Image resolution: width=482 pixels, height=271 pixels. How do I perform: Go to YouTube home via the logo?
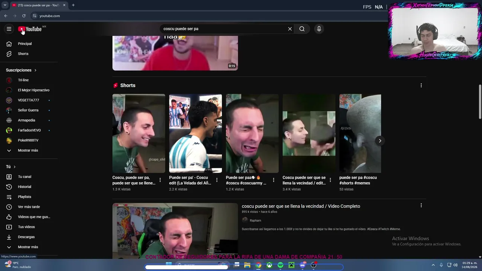click(30, 29)
